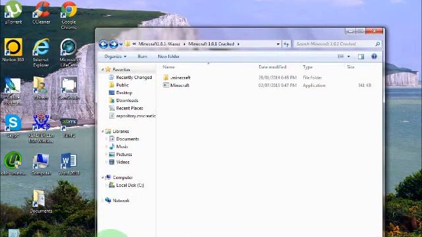Open the address bar history dropdown
The image size is (422, 237).
coord(278,44)
